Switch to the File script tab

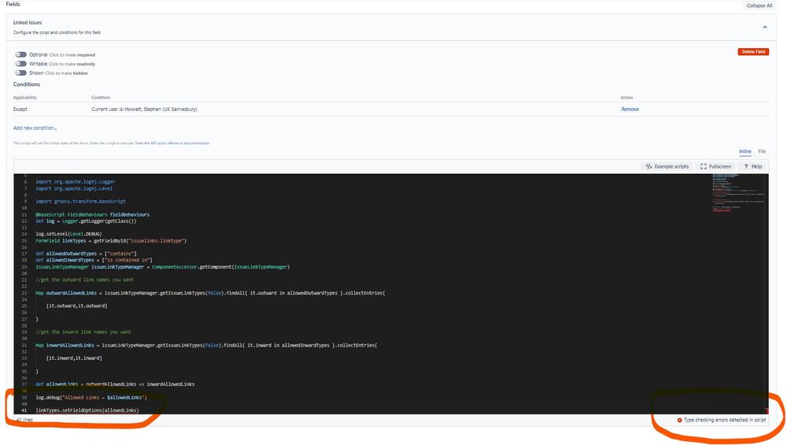(762, 151)
